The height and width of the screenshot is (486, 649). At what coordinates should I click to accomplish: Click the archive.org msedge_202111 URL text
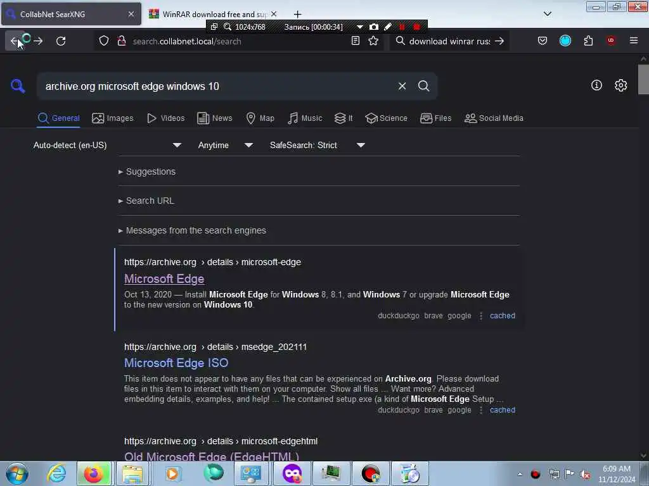click(215, 347)
